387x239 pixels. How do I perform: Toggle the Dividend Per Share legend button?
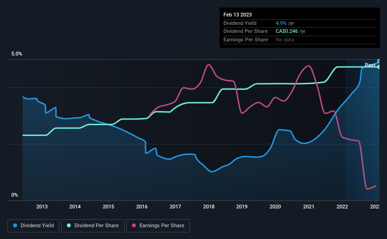pyautogui.click(x=93, y=226)
